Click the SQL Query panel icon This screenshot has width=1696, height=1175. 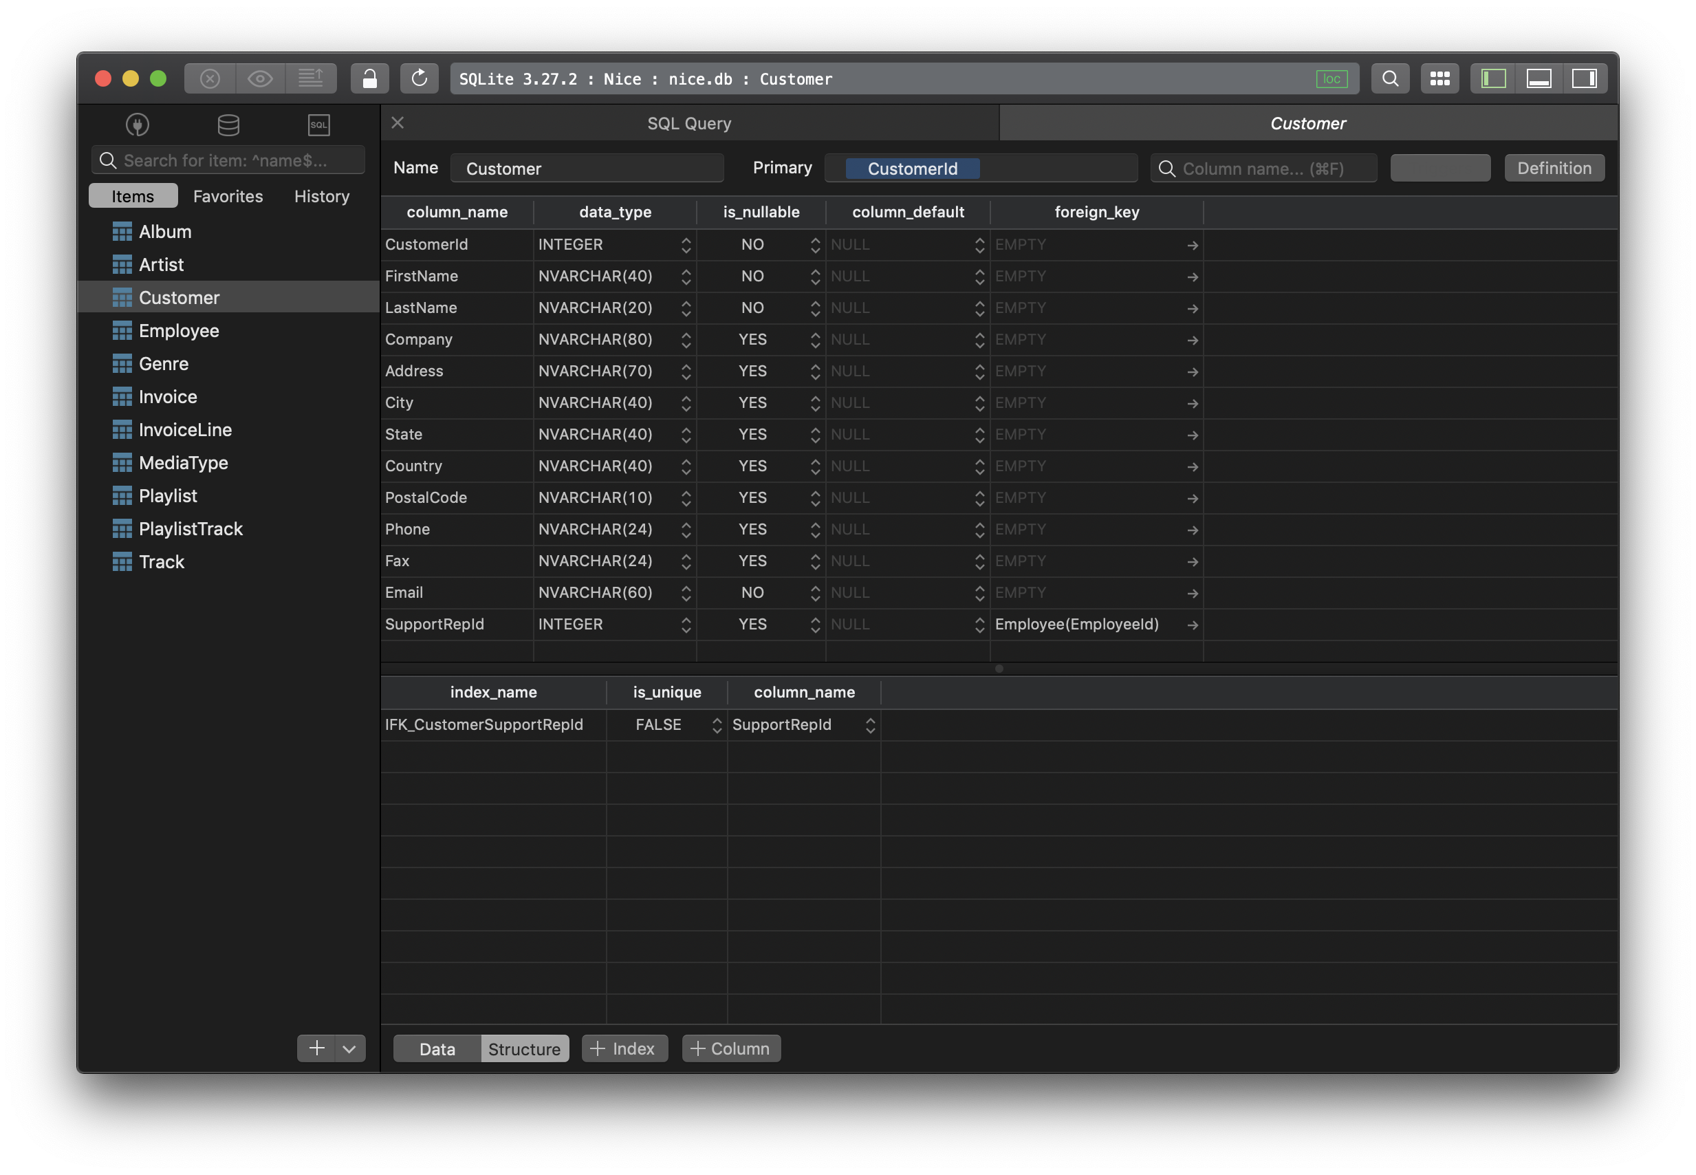(x=318, y=124)
